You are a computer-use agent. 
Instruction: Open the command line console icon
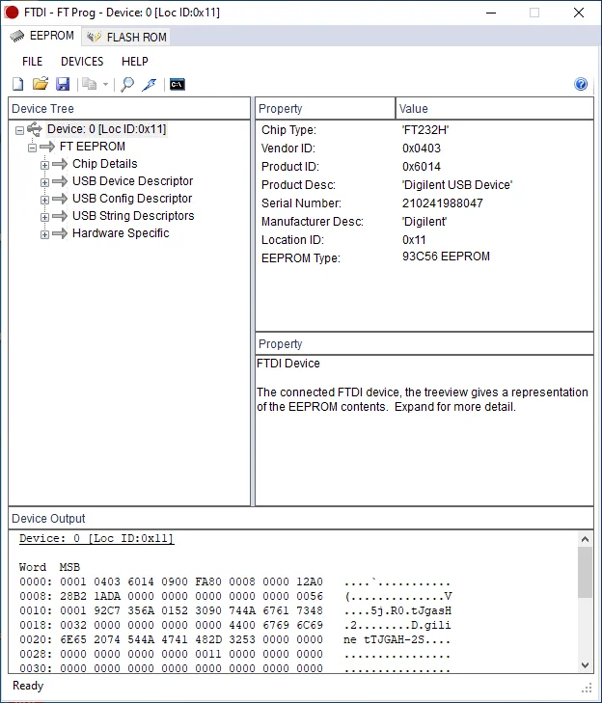click(178, 84)
